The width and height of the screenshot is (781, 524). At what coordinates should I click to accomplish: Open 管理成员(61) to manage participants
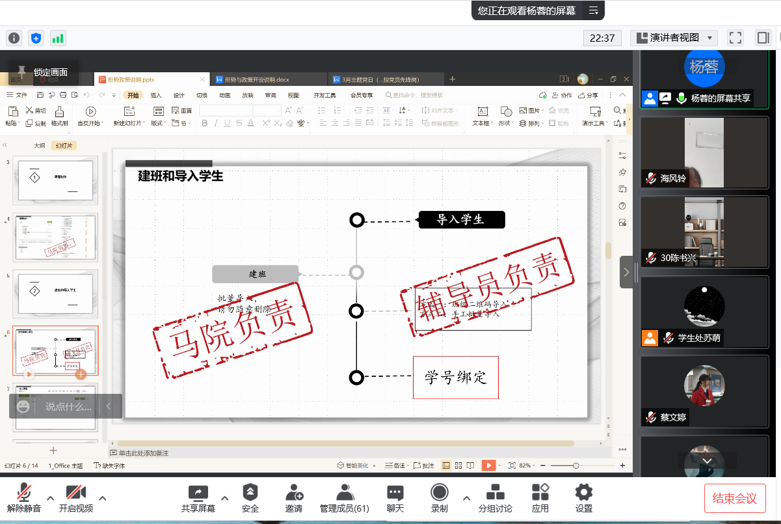[344, 497]
